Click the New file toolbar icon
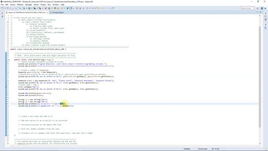Image resolution: width=268 pixels, height=151 pixels. (x=3, y=8)
